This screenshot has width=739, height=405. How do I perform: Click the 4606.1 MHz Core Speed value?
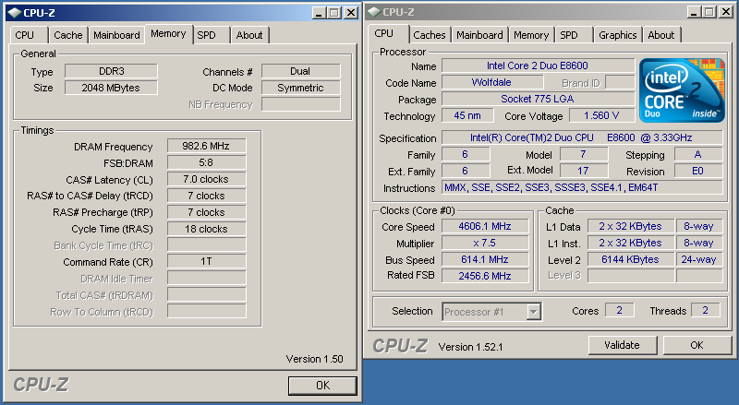(485, 226)
